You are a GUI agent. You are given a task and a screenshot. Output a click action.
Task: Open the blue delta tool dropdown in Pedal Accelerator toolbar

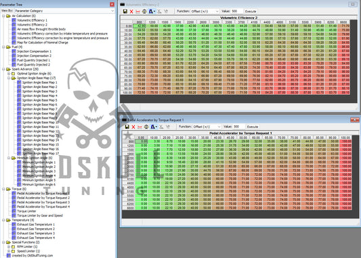coord(154,127)
